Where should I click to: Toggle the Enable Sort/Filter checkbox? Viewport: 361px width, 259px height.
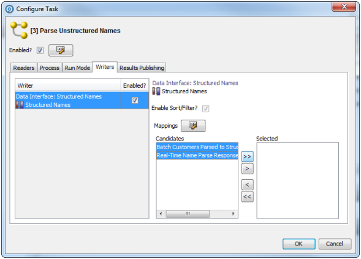tap(205, 109)
